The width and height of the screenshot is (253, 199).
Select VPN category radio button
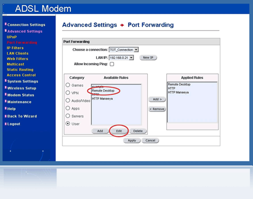click(x=68, y=93)
